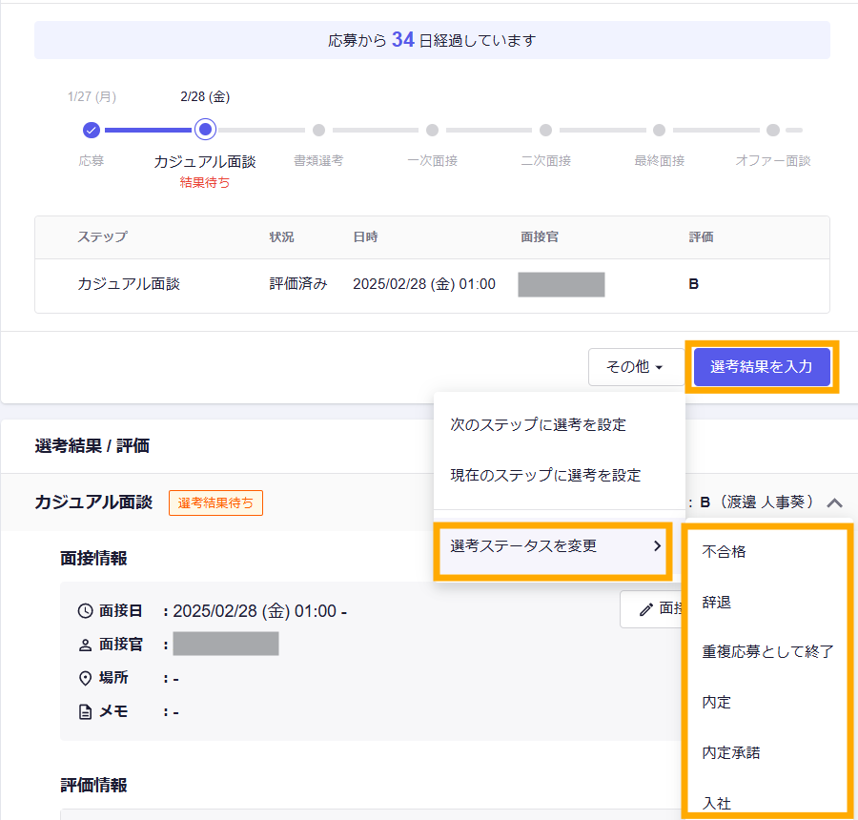
Task: Open the その他 dropdown button
Action: [635, 366]
